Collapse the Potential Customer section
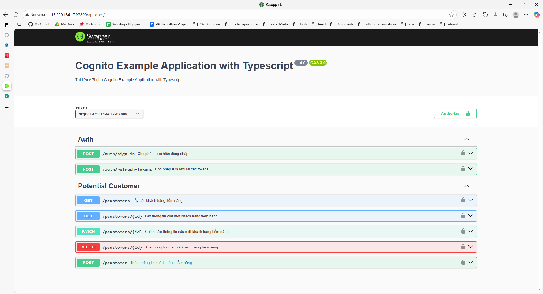Viewport: 543px width, 294px height. [467, 186]
